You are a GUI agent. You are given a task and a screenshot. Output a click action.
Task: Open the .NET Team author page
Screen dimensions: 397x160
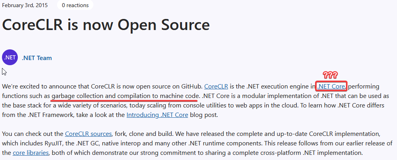37,58
